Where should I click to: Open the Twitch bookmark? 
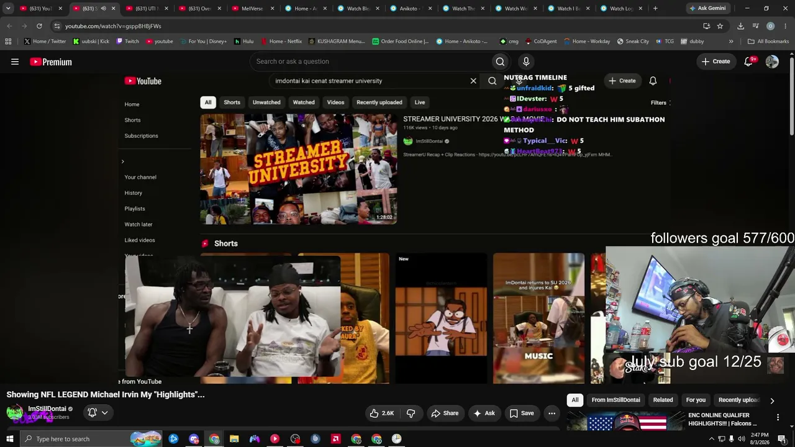click(x=128, y=42)
